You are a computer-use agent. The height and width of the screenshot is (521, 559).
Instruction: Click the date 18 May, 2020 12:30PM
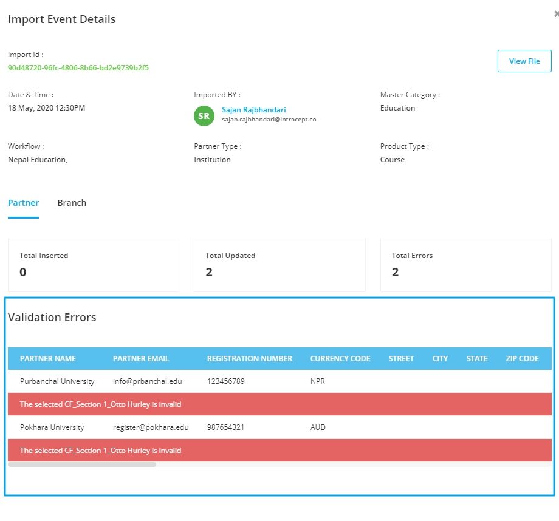pos(46,108)
